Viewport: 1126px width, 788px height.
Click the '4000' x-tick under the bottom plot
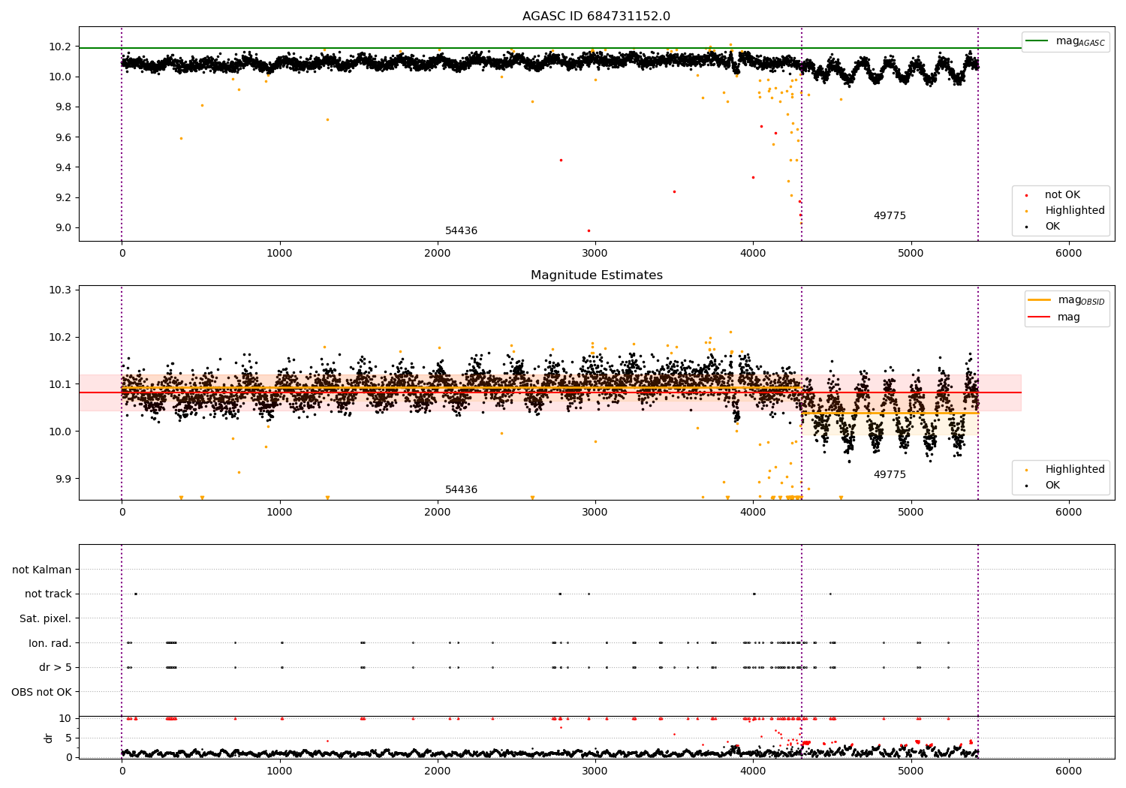753,771
